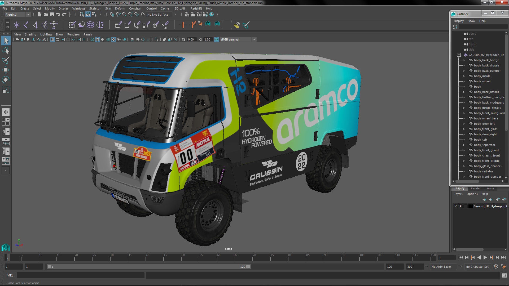Switch to the Render layer tab
Screen dimensions: 509x286
(476, 188)
